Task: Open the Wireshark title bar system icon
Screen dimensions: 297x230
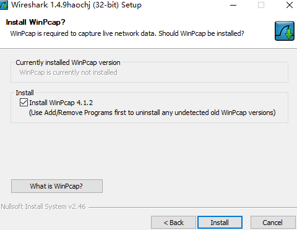Action: click(x=4, y=5)
